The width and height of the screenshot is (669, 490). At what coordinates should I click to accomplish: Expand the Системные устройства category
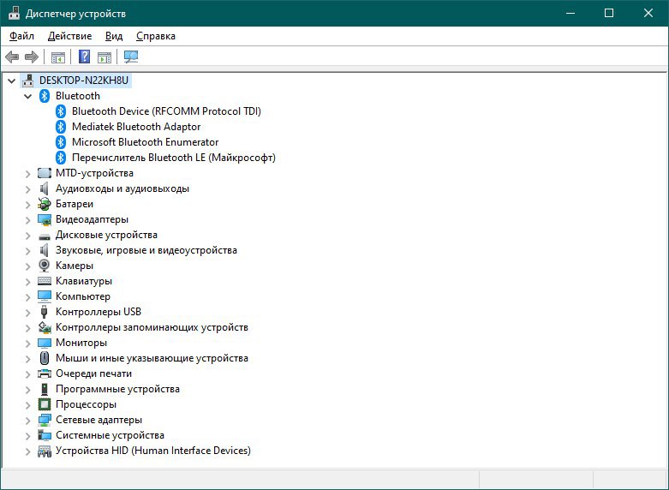click(28, 435)
